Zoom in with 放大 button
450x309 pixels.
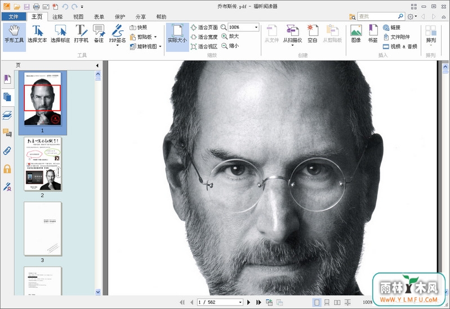tap(230, 37)
